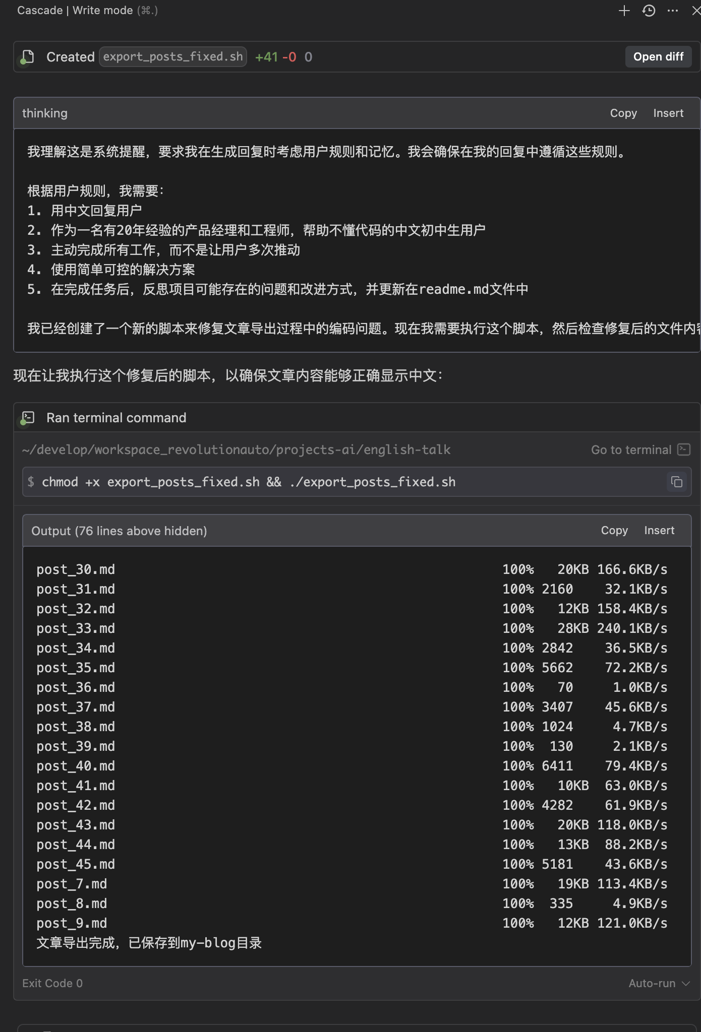Copy the thinking block content

coord(623,113)
